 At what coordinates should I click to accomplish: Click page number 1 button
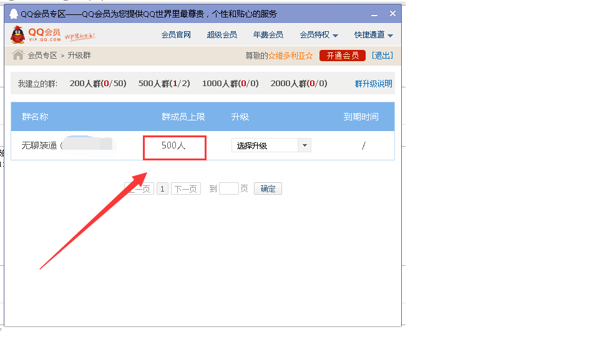click(x=162, y=188)
